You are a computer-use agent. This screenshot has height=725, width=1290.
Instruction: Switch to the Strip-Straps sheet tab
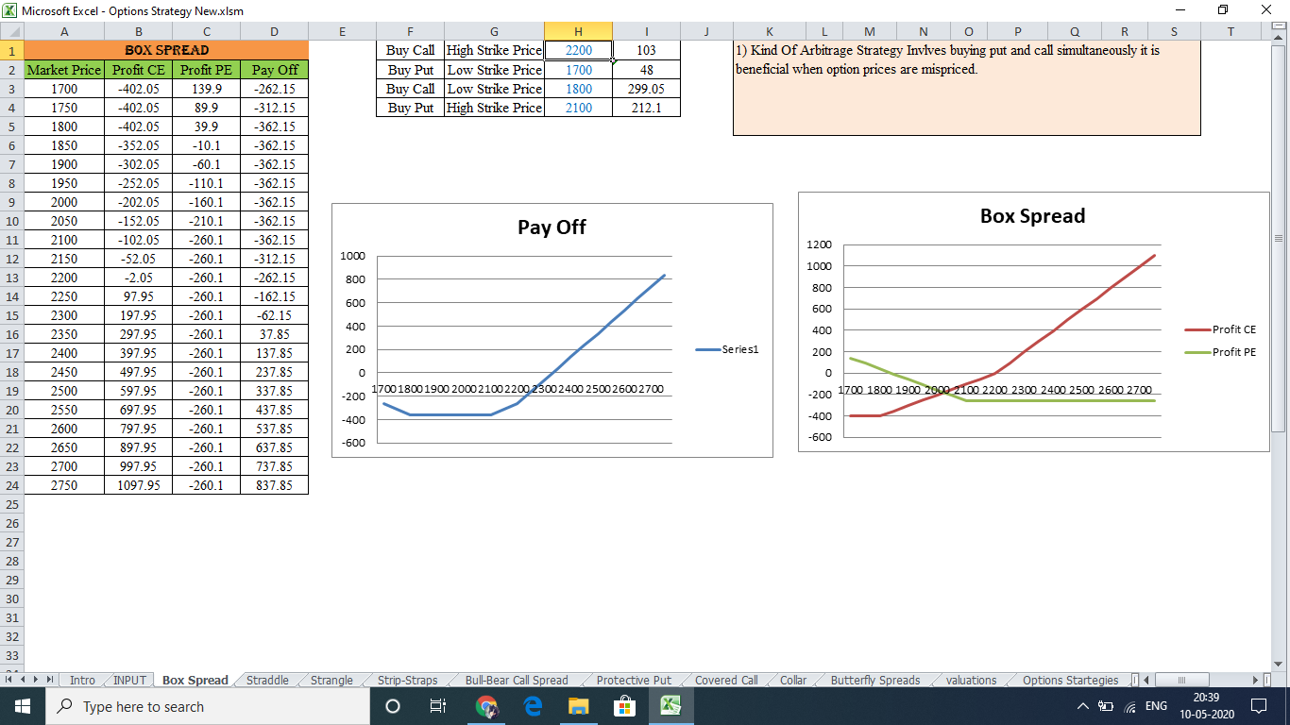pos(407,680)
